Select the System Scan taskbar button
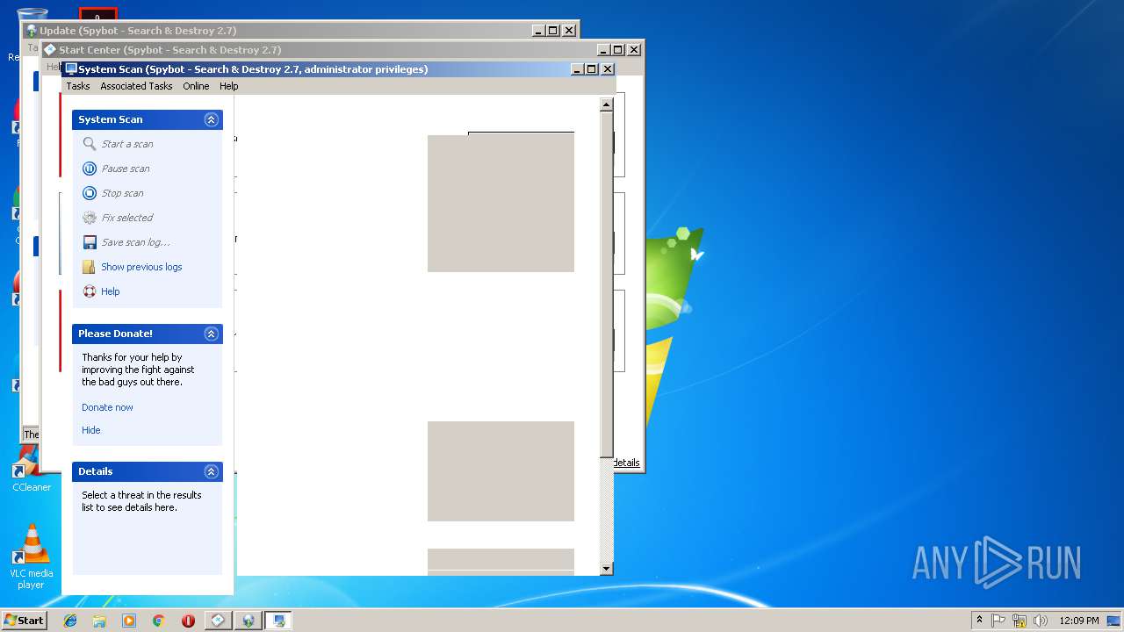 pos(278,621)
